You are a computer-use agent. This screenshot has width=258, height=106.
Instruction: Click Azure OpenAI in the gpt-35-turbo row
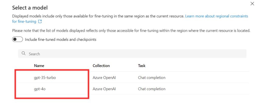click(104, 77)
